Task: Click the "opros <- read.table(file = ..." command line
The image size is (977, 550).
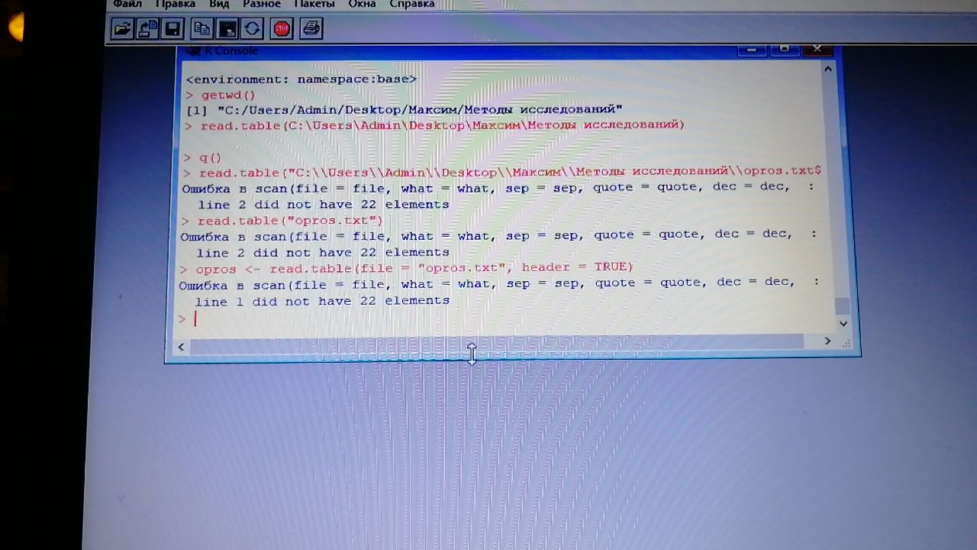Action: click(407, 267)
